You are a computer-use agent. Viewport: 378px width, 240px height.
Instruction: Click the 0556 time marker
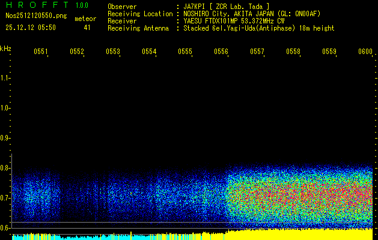[x=221, y=52]
